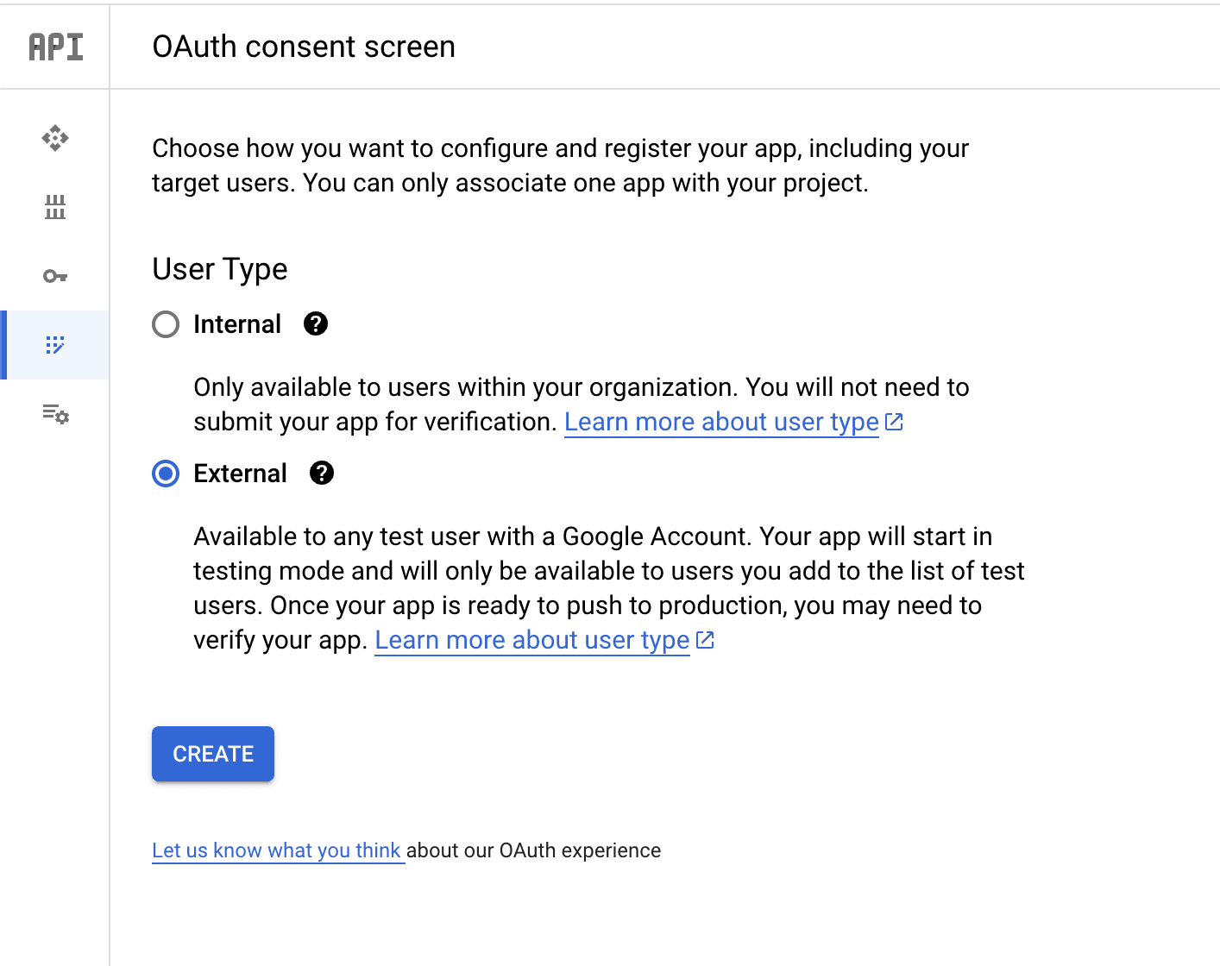Viewport: 1220px width, 966px height.
Task: Click external-link icon after External's Learn more
Action: click(x=705, y=640)
